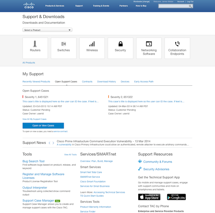This screenshot has width=215, height=213.
Task: Open Register and Manage Software Licenses
Action: click(43, 176)
